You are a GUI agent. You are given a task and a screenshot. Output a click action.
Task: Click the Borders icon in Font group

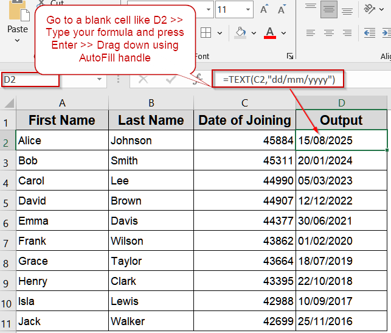(x=206, y=33)
